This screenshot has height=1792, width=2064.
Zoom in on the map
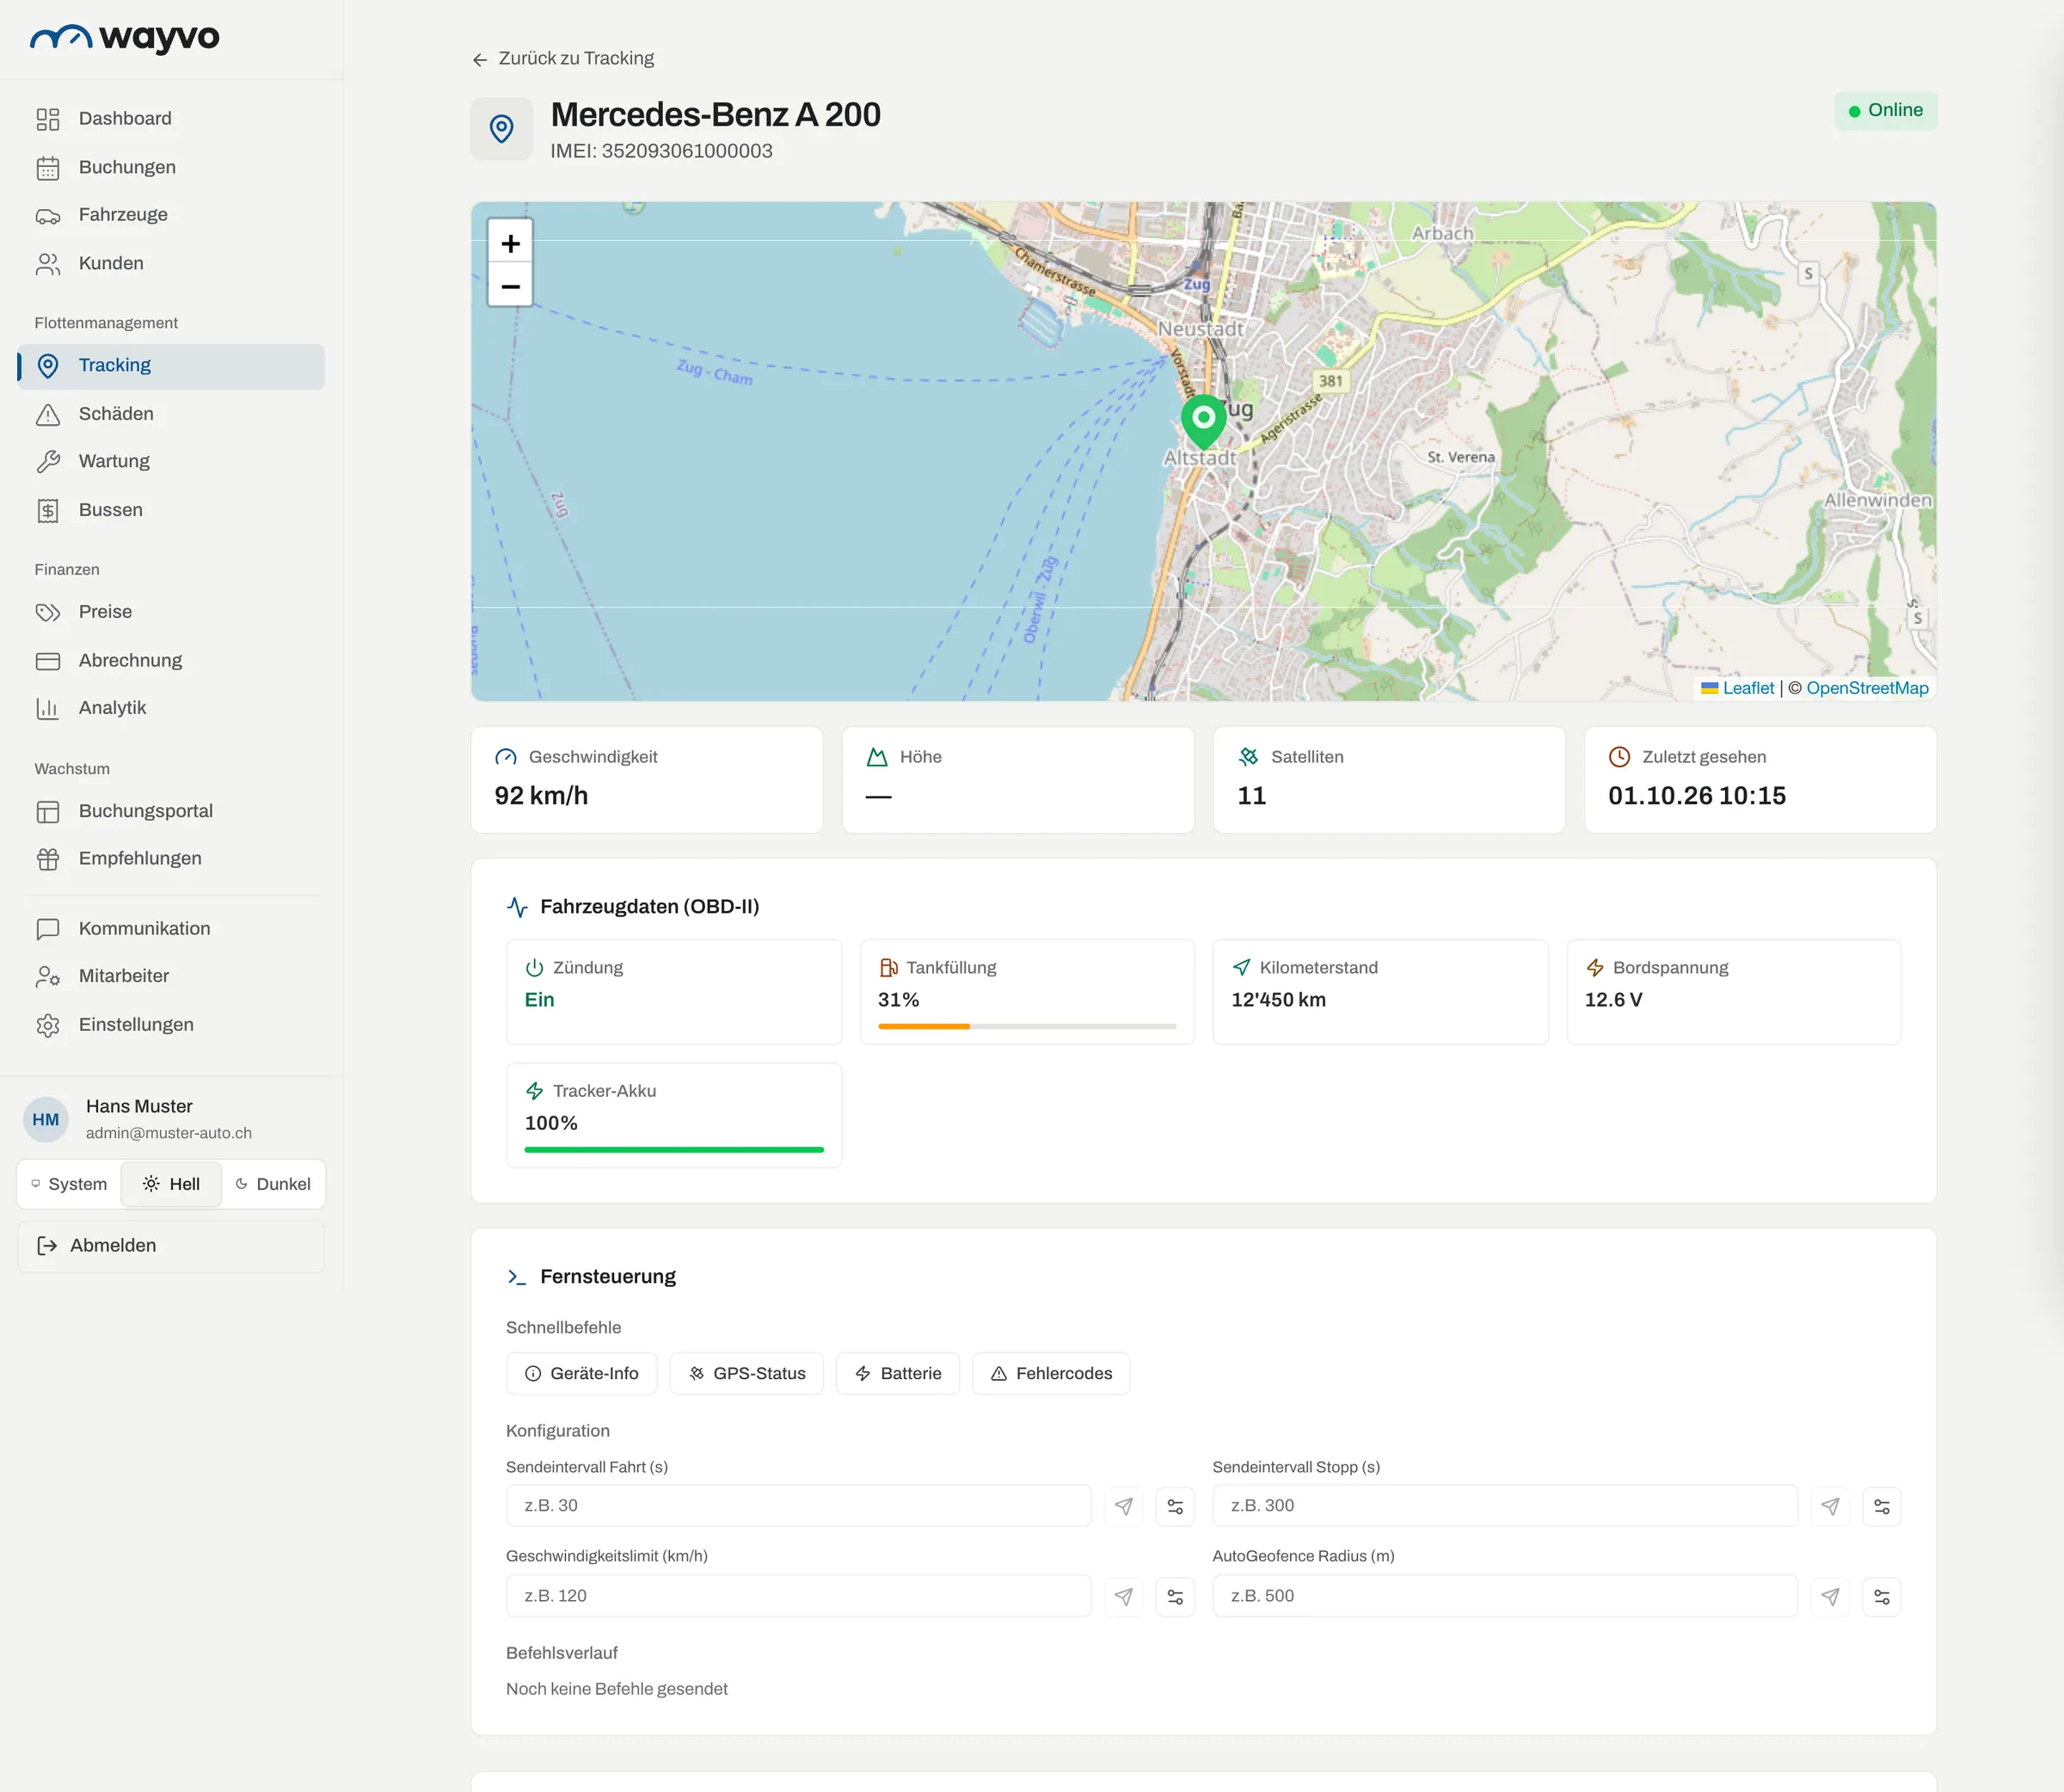click(510, 243)
